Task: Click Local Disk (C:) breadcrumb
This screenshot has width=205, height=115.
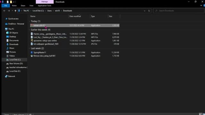Action: 38,11
